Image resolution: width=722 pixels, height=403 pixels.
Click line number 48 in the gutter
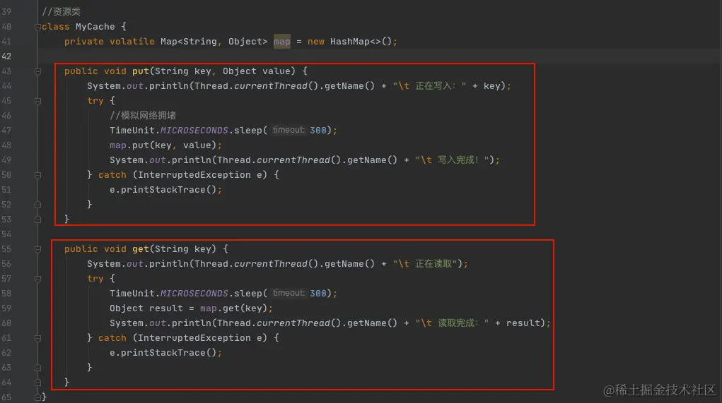(6, 145)
